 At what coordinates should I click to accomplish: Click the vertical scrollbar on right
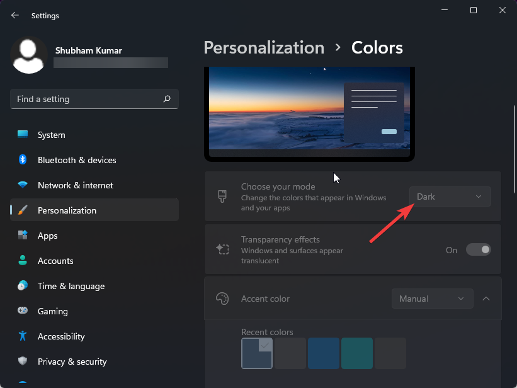[x=514, y=149]
